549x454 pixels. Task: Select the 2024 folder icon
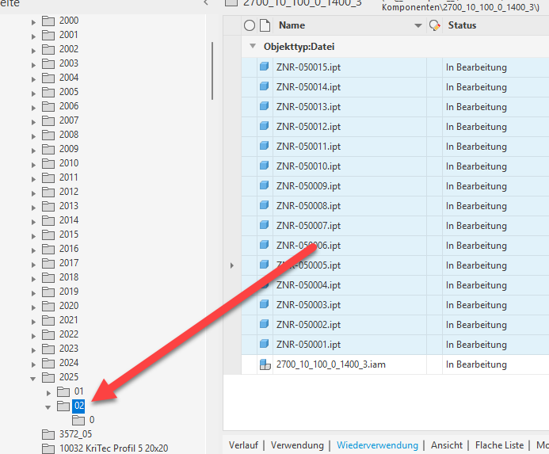49,363
